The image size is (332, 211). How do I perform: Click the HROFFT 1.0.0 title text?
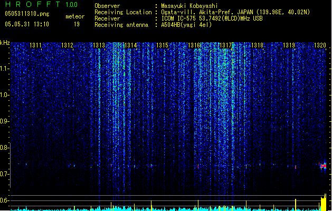coord(42,4)
